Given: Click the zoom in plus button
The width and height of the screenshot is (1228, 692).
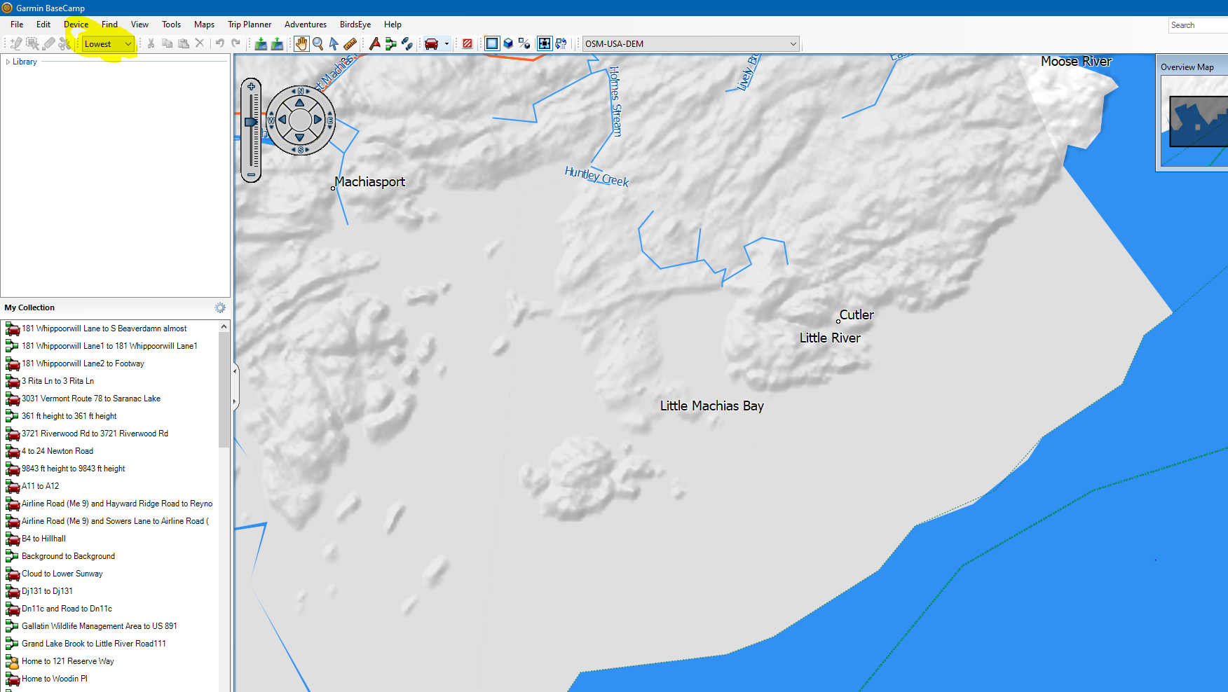Looking at the screenshot, I should click(x=251, y=87).
